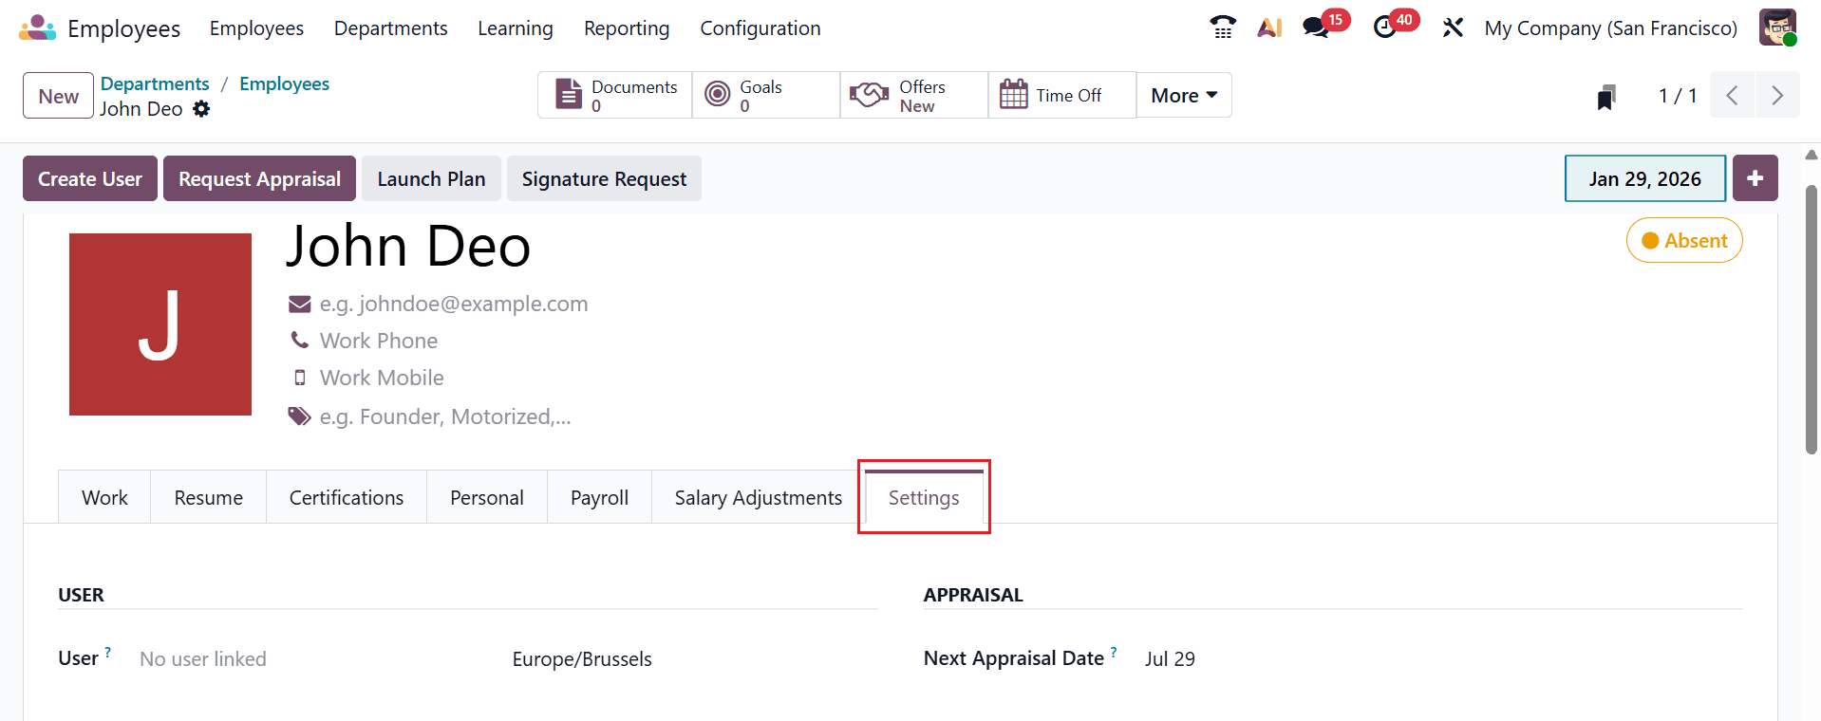This screenshot has height=721, width=1821.
Task: Click the tags icon
Action: (299, 416)
